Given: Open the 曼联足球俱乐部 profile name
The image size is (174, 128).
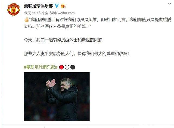Looking at the screenshot, I should coord(38,6).
